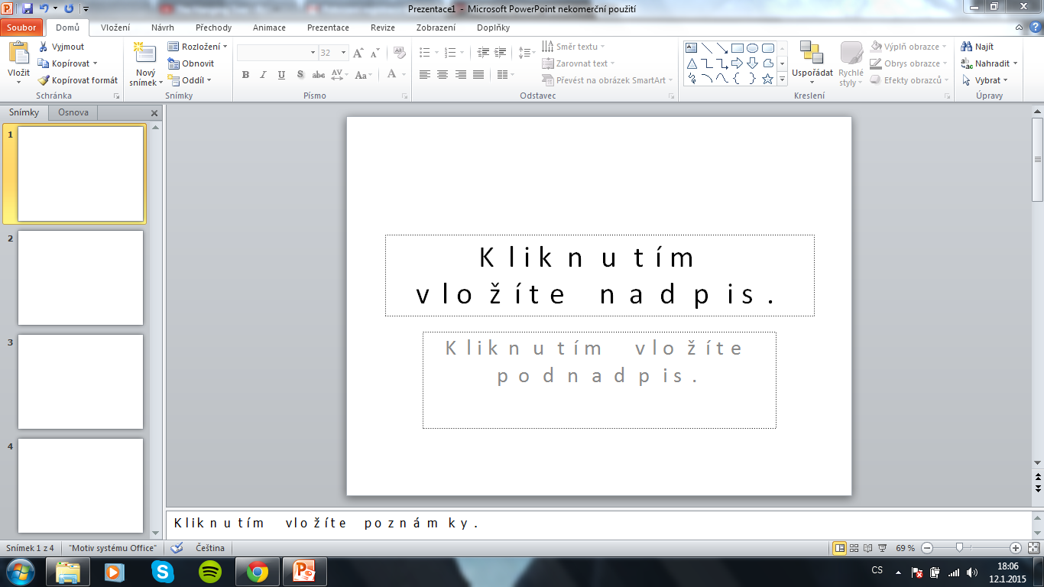Open the Soubor file tab
Viewport: 1044px width, 587px height.
tap(22, 28)
